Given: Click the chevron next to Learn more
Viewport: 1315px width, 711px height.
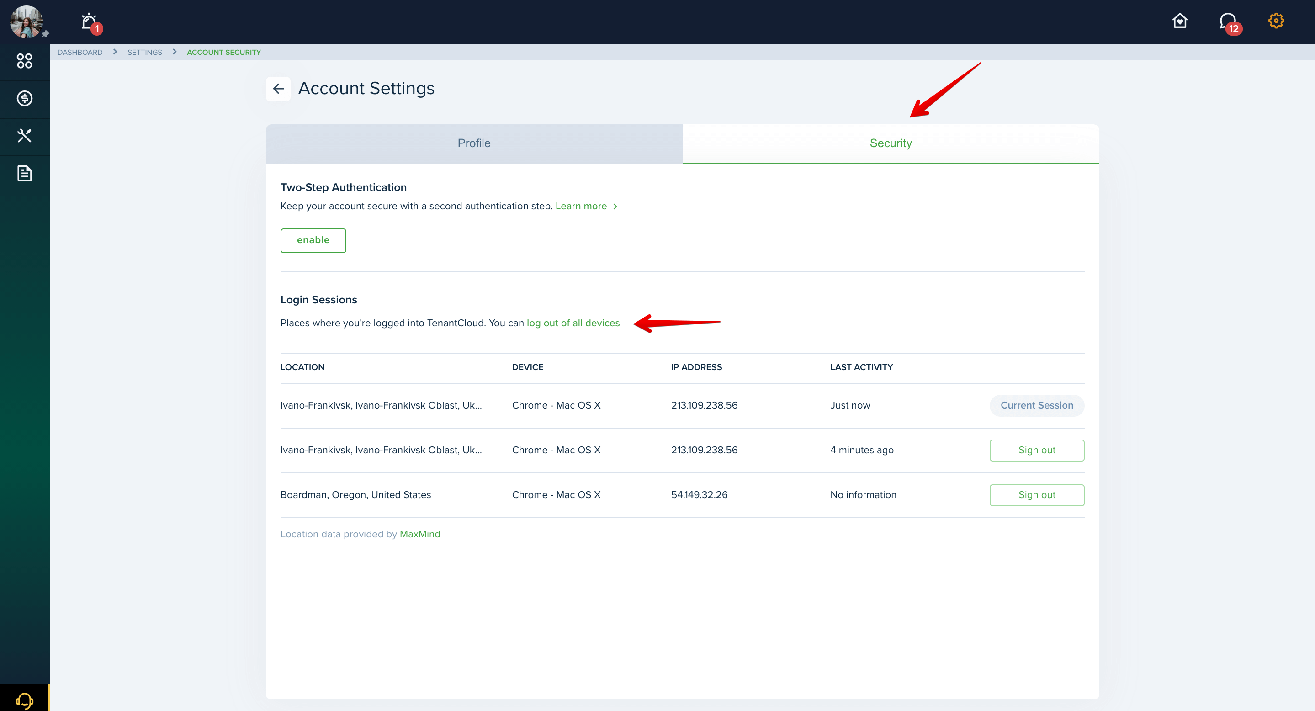Looking at the screenshot, I should point(615,207).
